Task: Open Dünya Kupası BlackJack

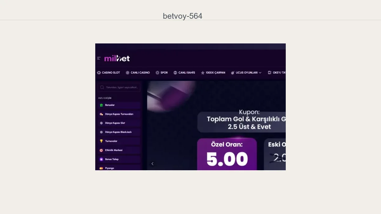Action: [119, 132]
